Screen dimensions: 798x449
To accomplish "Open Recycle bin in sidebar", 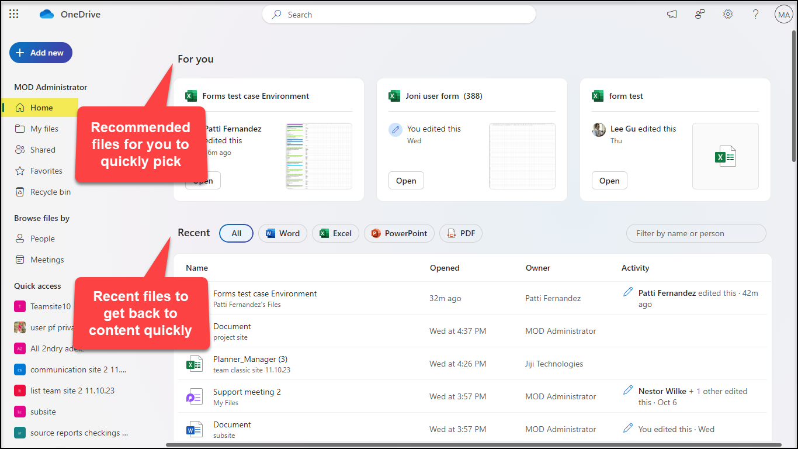I will [50, 192].
